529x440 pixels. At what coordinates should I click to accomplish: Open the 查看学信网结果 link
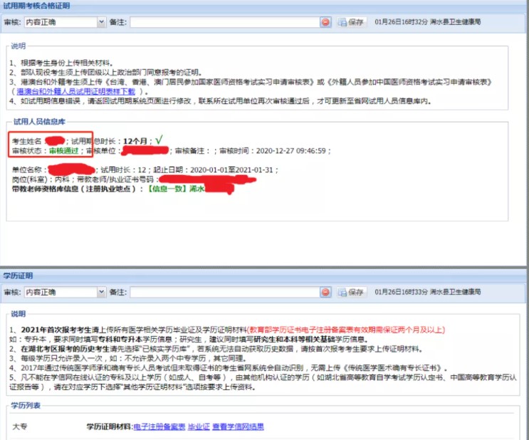click(239, 426)
